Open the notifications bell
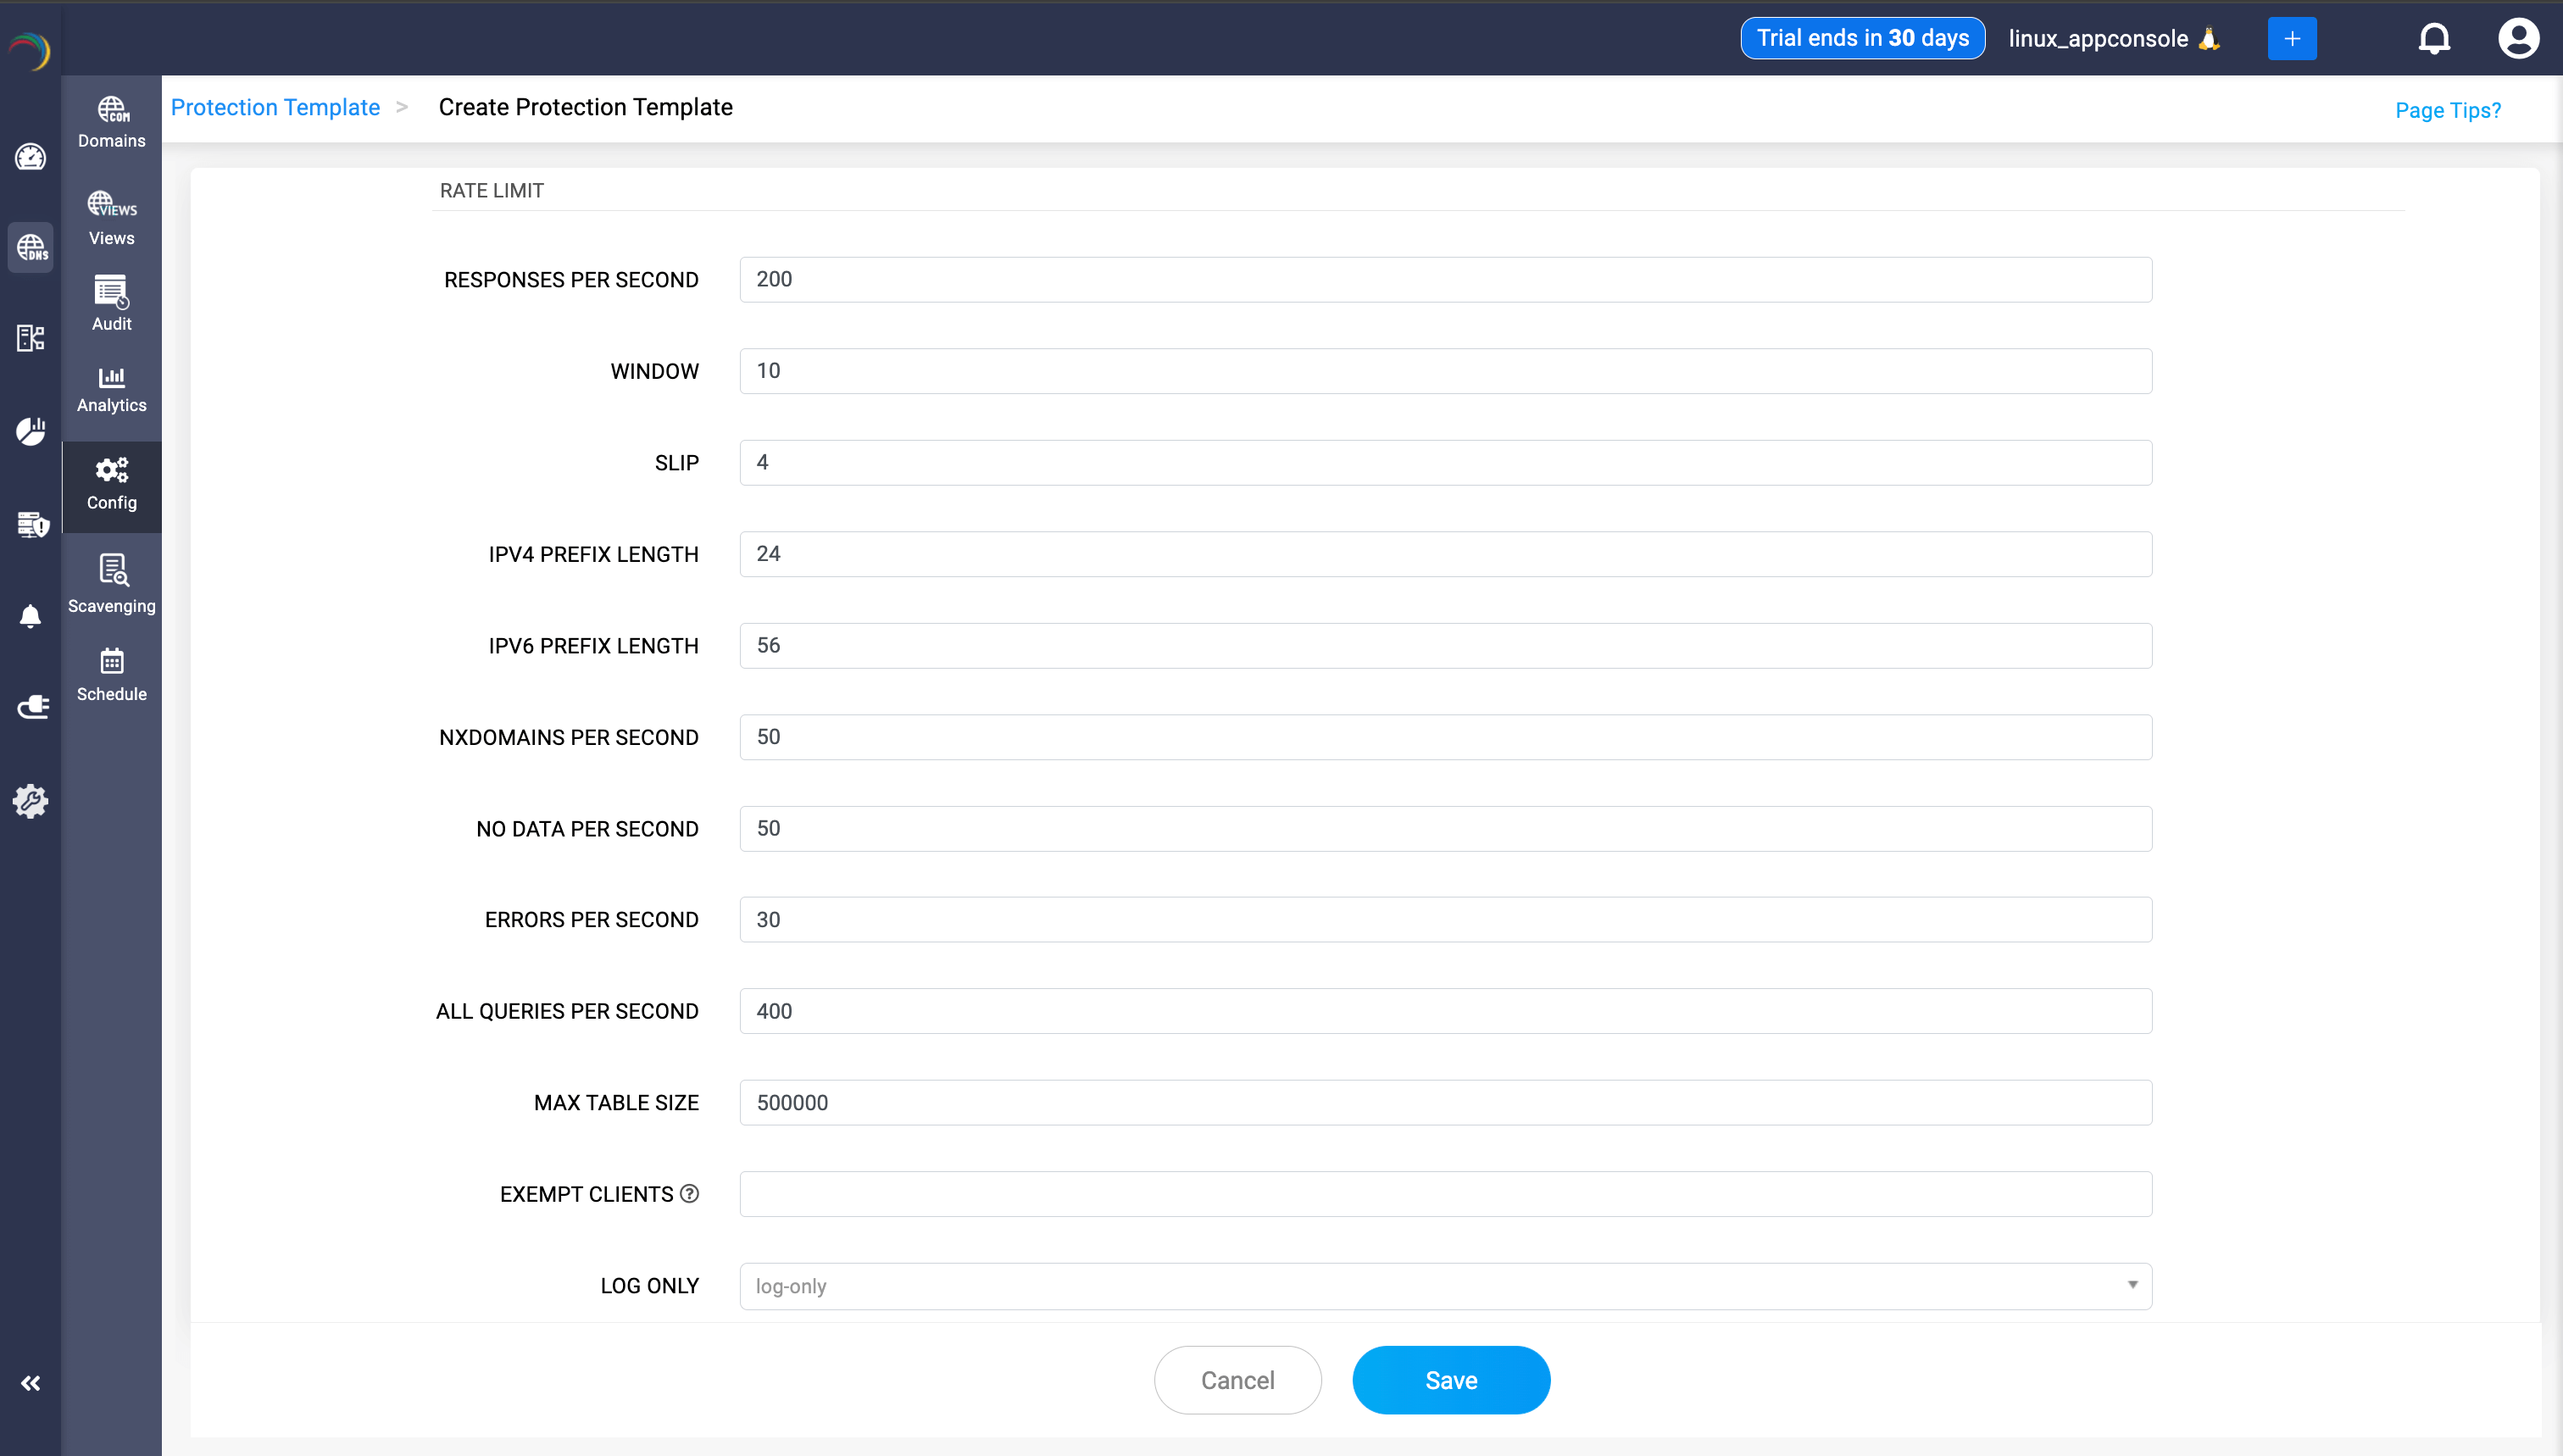 tap(2434, 38)
